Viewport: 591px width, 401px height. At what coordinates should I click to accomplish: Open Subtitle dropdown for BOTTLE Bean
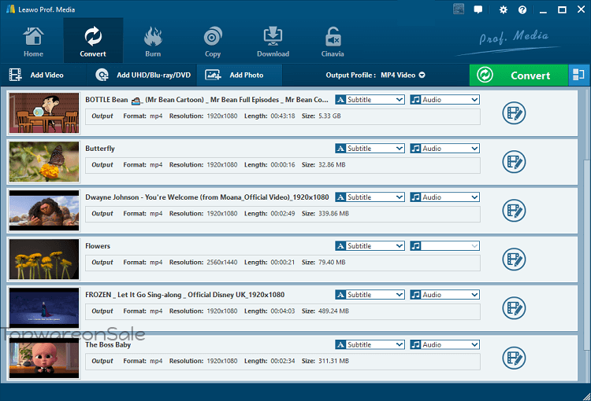(370, 100)
